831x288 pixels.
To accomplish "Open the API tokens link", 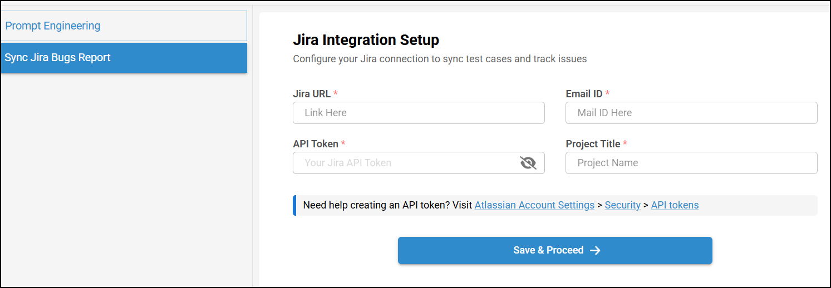I will (x=675, y=205).
